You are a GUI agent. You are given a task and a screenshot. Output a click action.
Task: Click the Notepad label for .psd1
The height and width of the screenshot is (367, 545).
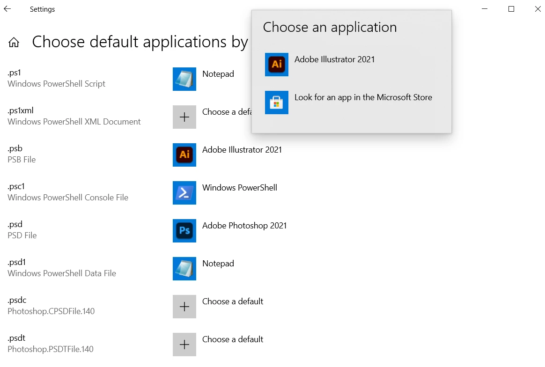218,264
